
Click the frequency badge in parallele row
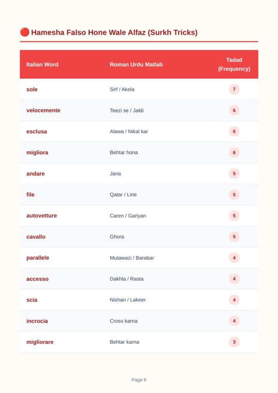pos(234,258)
